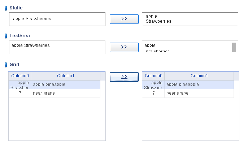Select the cell with 7 in left grid
The image size is (248, 147).
[20, 93]
